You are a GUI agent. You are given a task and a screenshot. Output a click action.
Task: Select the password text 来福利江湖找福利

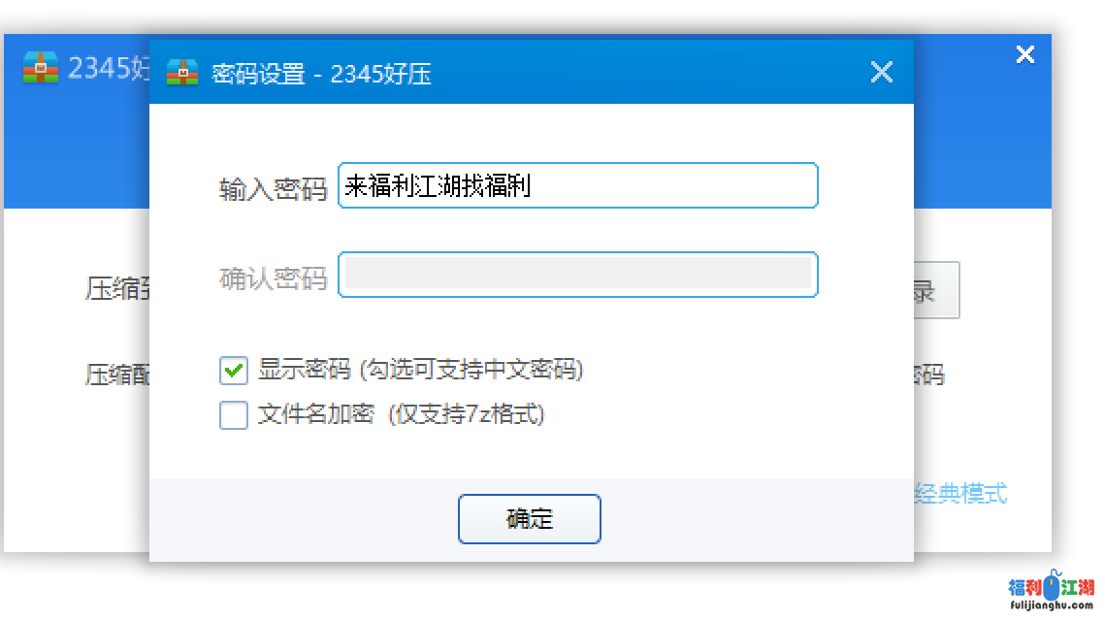click(436, 185)
